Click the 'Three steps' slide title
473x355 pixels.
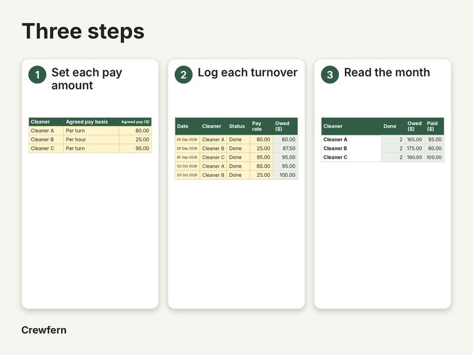pos(83,31)
